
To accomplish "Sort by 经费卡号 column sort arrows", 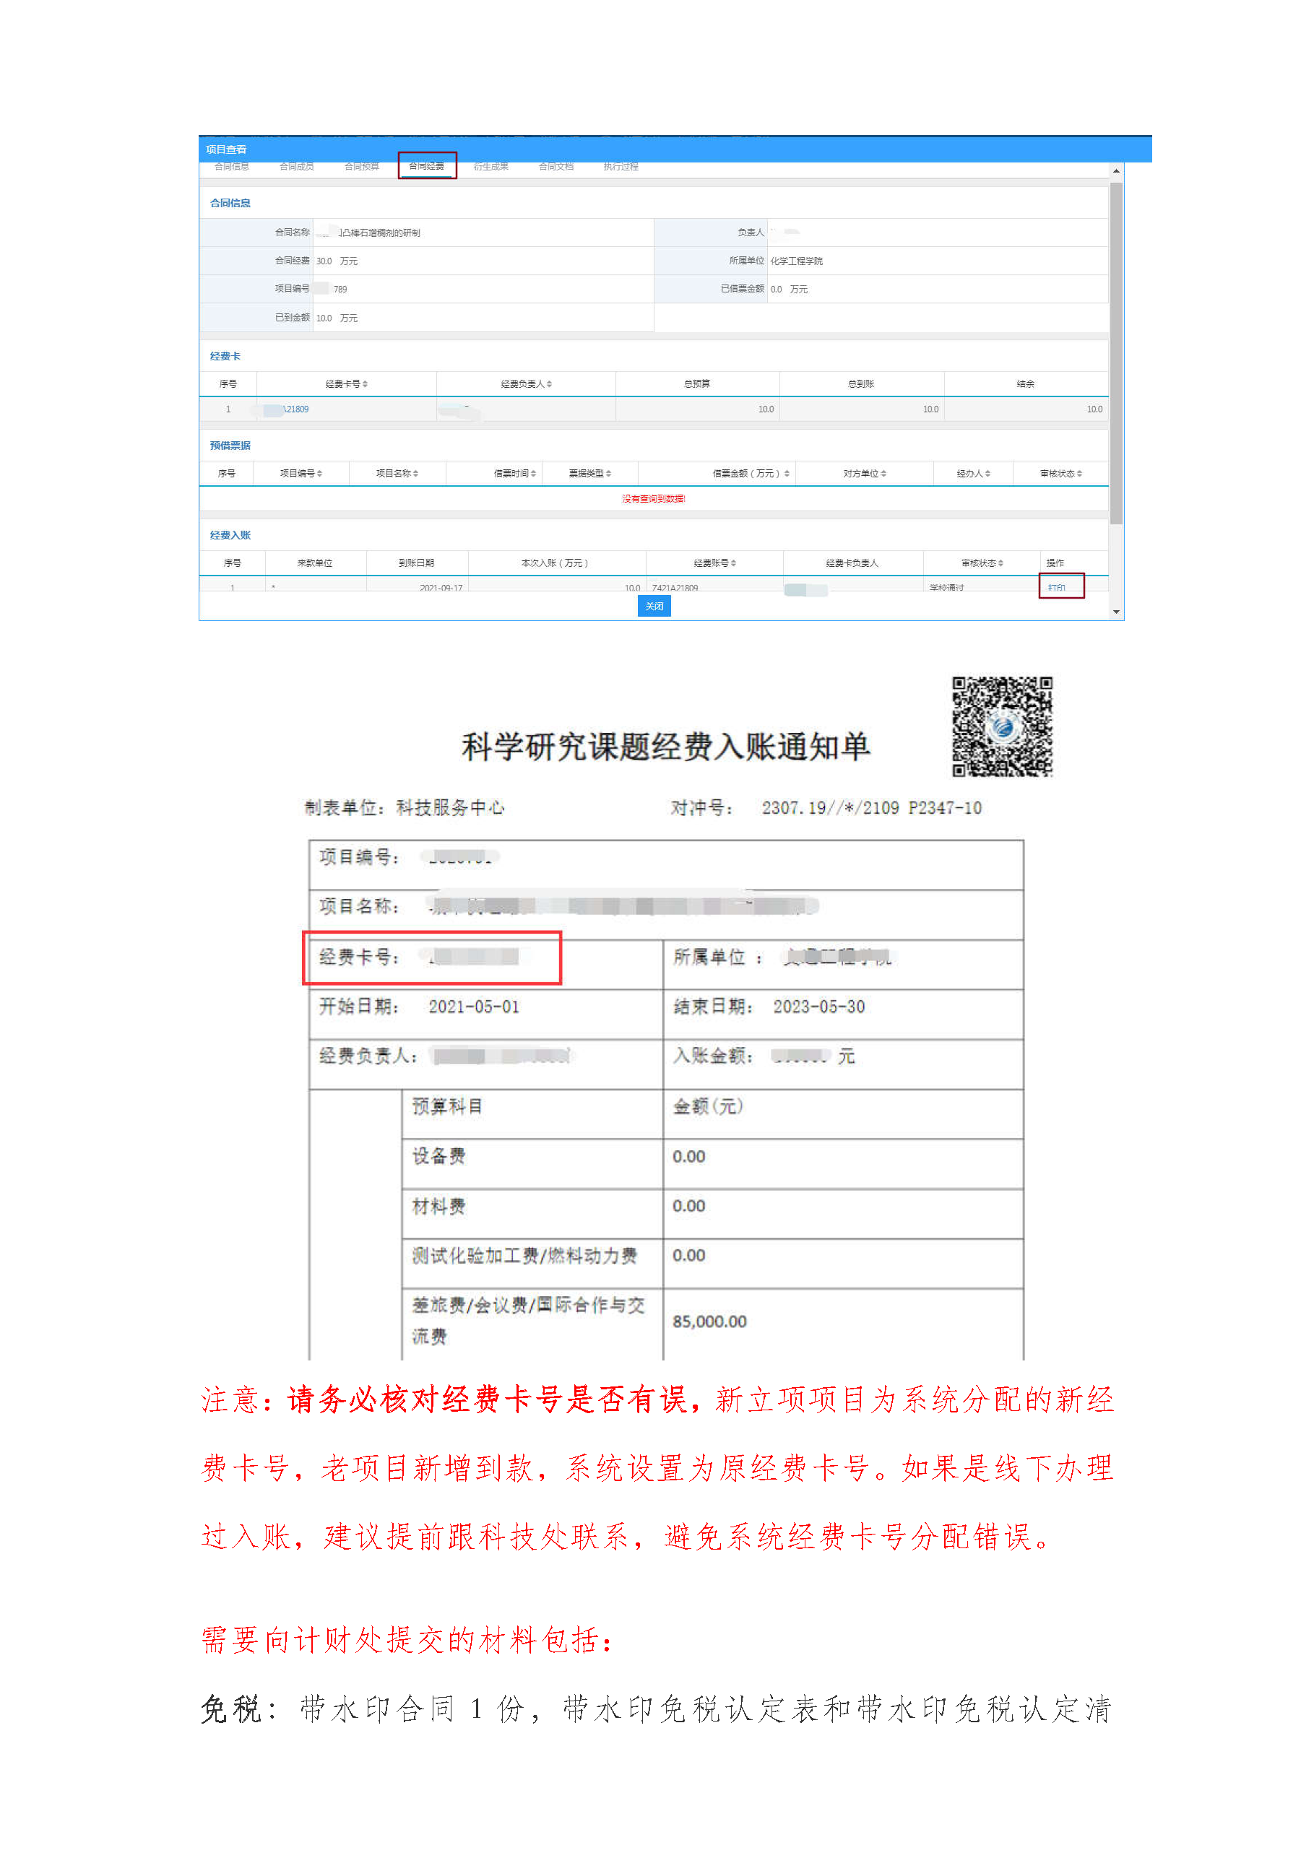I will [365, 384].
